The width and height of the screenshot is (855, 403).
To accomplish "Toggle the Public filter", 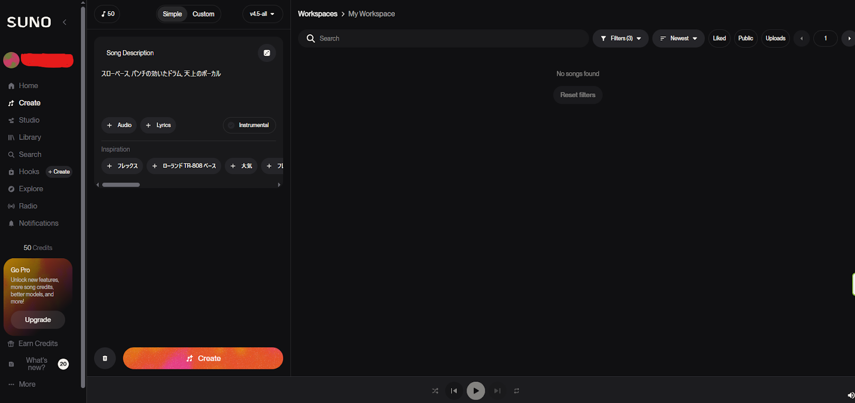I will 745,38.
